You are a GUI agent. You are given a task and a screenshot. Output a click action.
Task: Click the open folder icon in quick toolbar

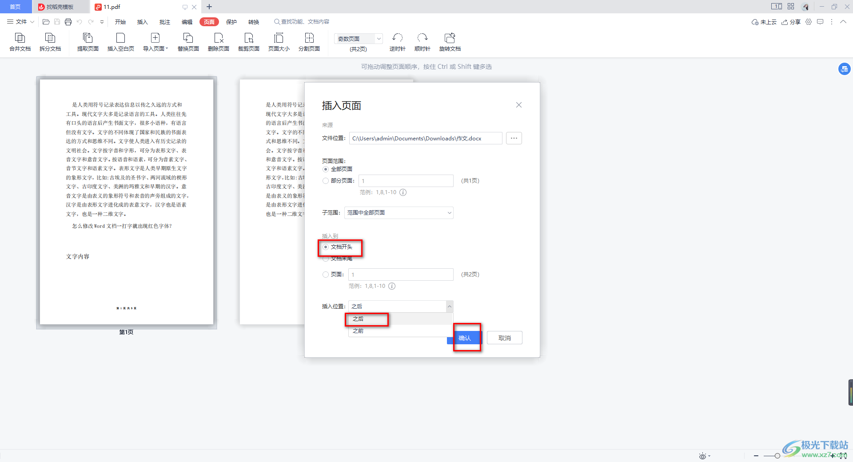pyautogui.click(x=46, y=22)
